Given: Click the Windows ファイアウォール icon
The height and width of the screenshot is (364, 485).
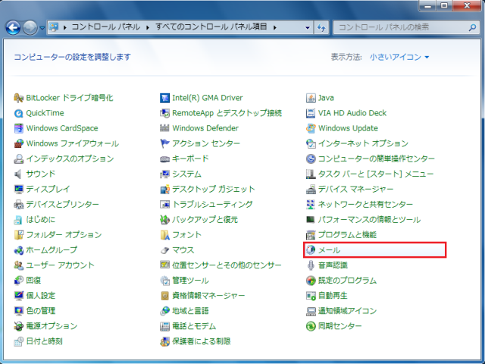Looking at the screenshot, I should (x=18, y=143).
